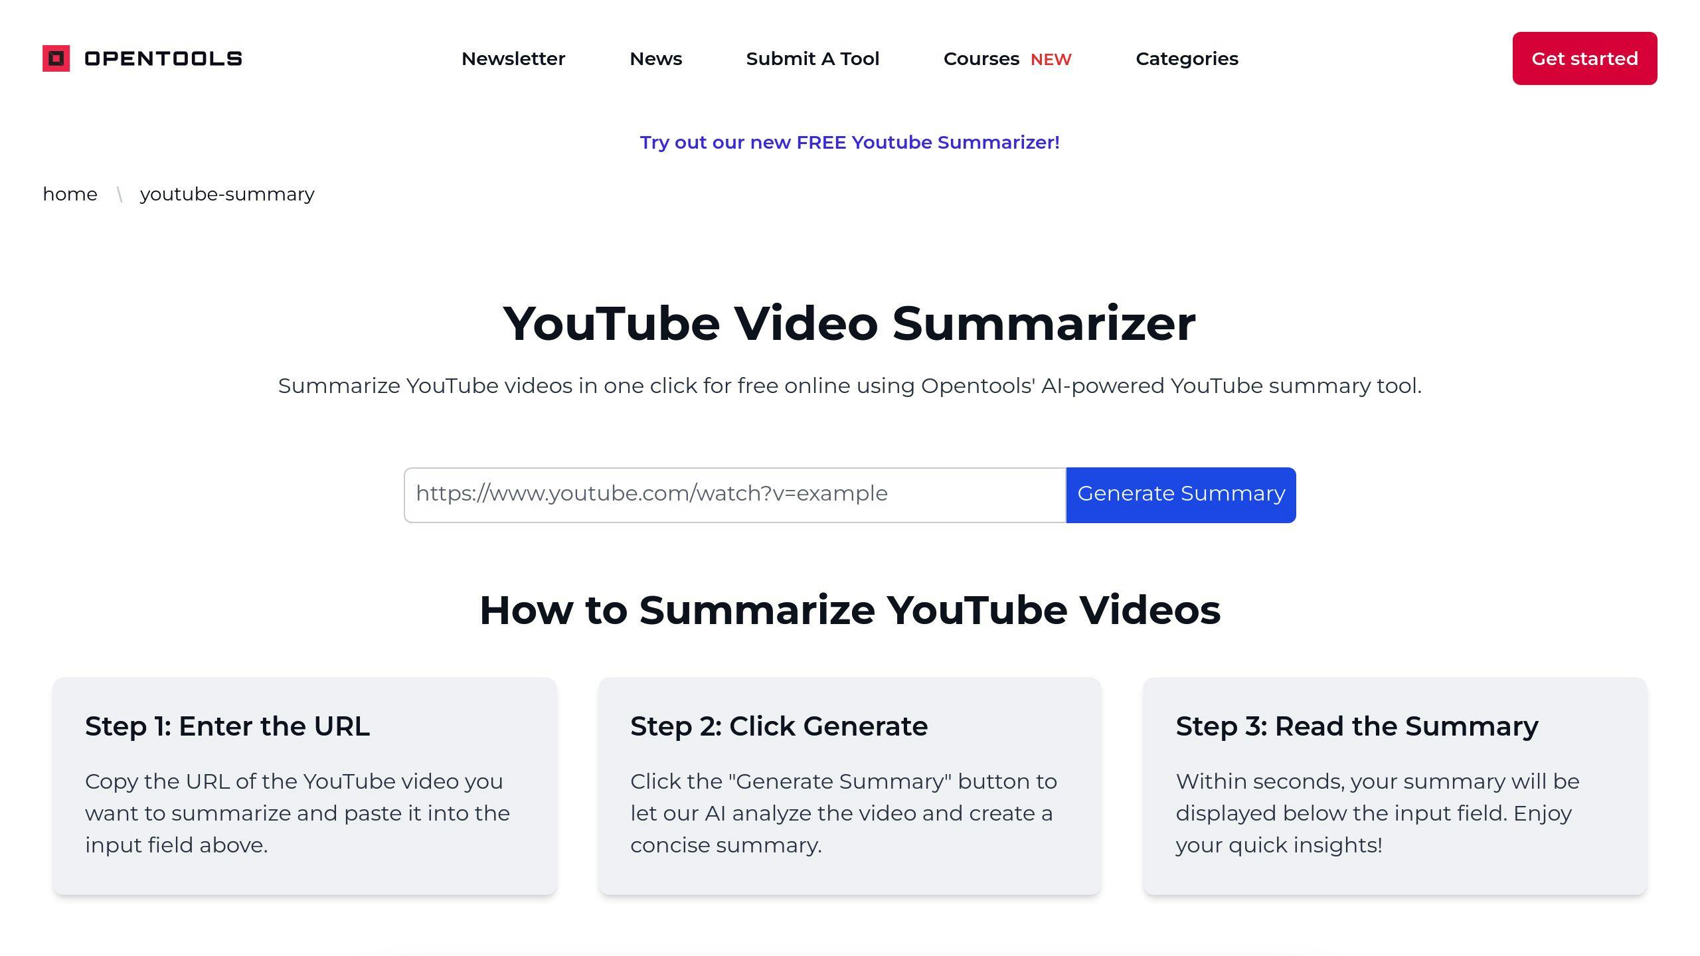Click the free YouTube Summarizer link
1700x956 pixels.
click(849, 143)
